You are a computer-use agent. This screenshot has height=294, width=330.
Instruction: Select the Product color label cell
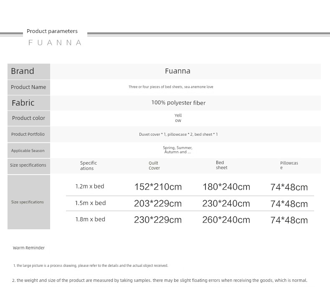coord(28,118)
